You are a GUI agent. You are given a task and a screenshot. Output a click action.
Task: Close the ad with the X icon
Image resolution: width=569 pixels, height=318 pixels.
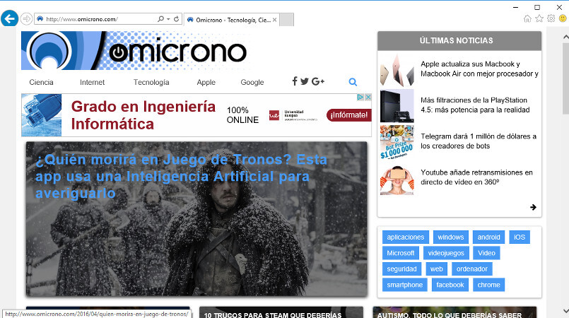tap(368, 98)
